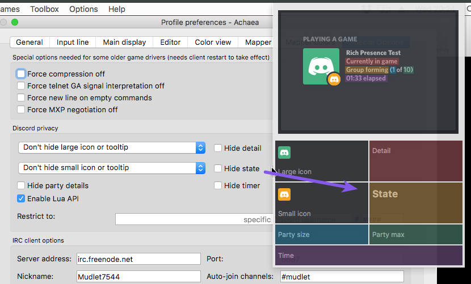471x284 pixels.
Task: Click the IRC client options section label
Action: (38, 240)
